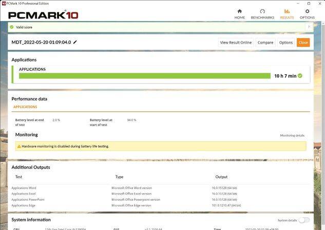
Task: Go to the HOME section
Action: coord(240,14)
